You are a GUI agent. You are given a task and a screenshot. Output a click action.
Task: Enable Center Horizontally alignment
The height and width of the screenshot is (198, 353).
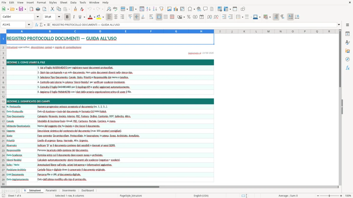116,17
